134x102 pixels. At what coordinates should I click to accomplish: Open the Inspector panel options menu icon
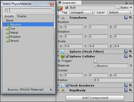131,3
